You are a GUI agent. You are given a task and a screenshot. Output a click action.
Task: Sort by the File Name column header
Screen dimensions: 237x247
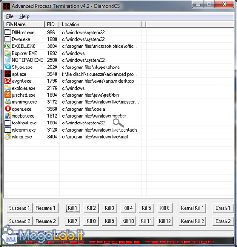[x=24, y=24]
